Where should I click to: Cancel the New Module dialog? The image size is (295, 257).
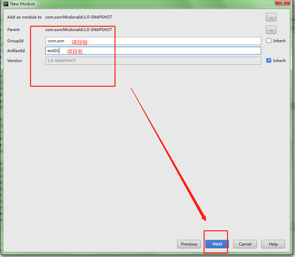pyautogui.click(x=245, y=244)
